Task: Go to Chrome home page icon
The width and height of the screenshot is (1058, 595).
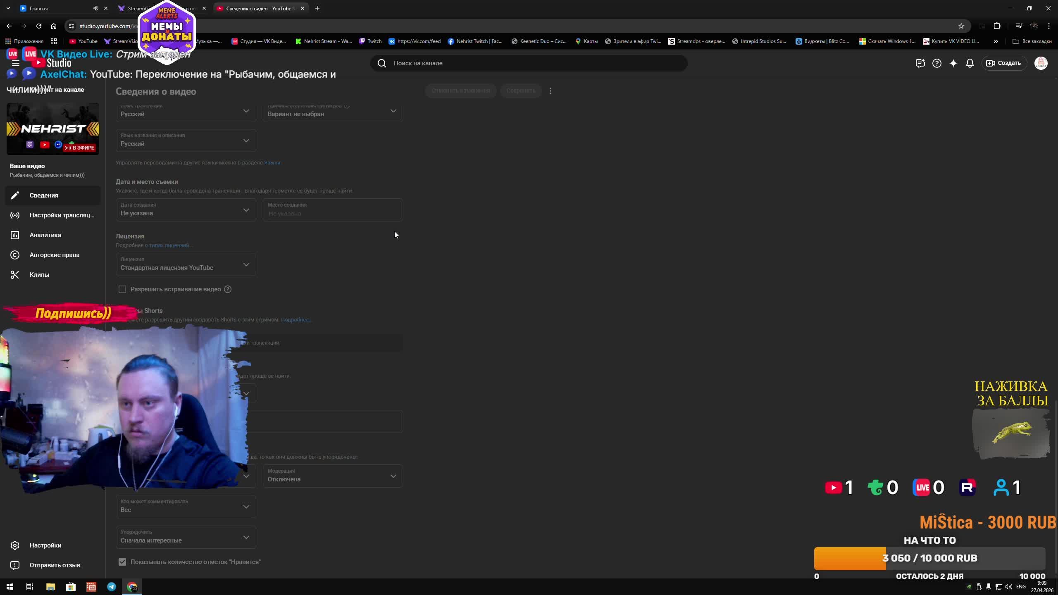Action: [54, 26]
